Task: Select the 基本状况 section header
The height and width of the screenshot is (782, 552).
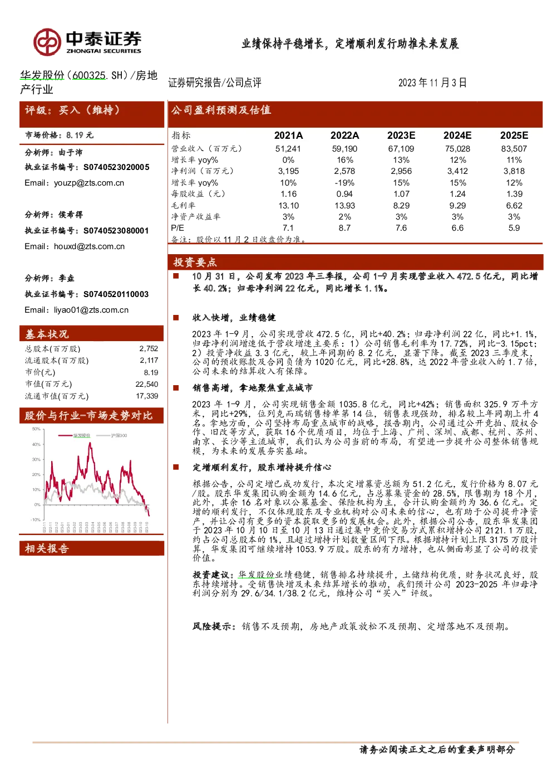Action: [x=92, y=333]
